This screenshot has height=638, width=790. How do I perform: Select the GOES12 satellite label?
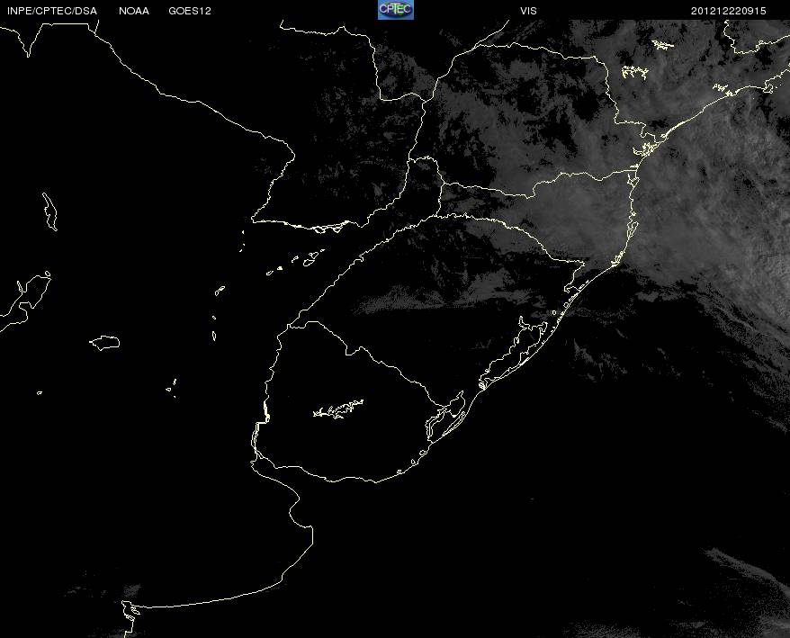click(190, 11)
